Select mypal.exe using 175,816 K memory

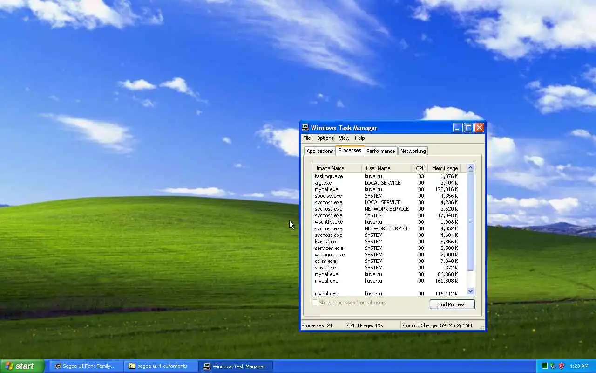point(389,189)
